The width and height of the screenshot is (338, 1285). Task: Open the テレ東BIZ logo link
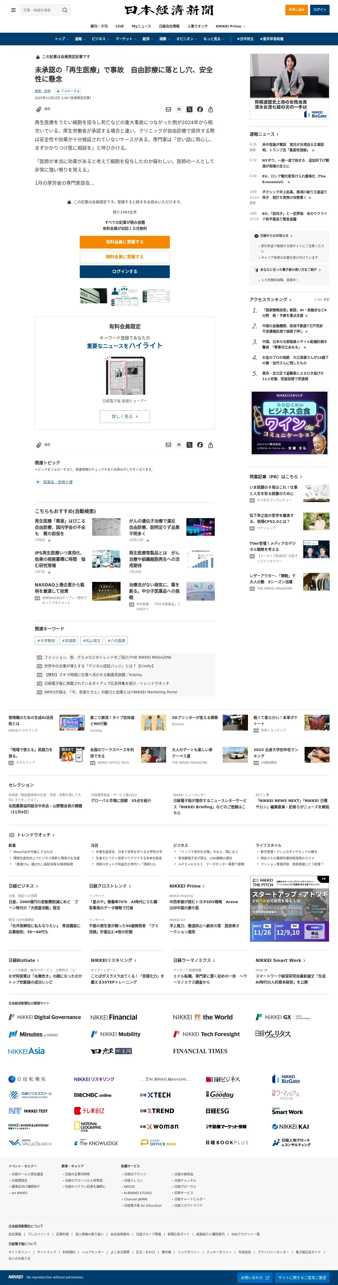coord(89,1111)
